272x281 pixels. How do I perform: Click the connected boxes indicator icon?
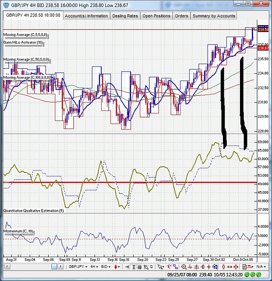click(176, 267)
